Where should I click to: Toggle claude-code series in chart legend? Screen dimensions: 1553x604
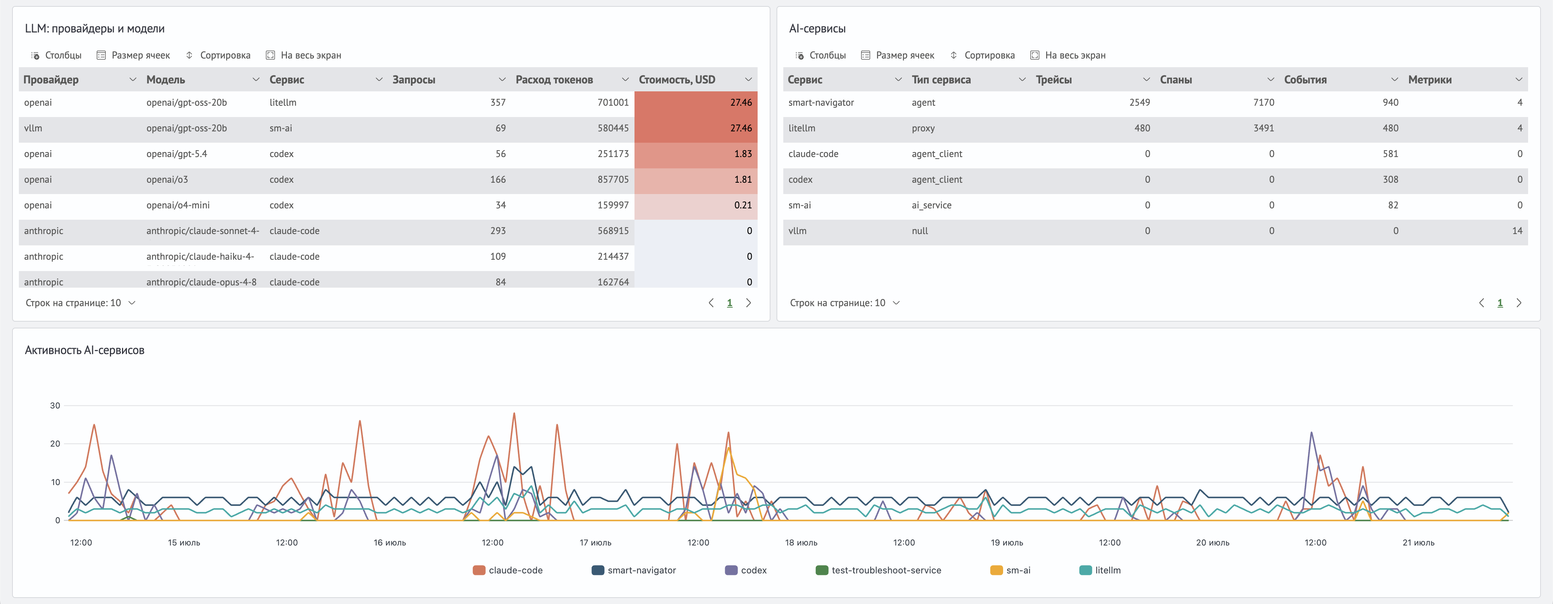pos(508,570)
